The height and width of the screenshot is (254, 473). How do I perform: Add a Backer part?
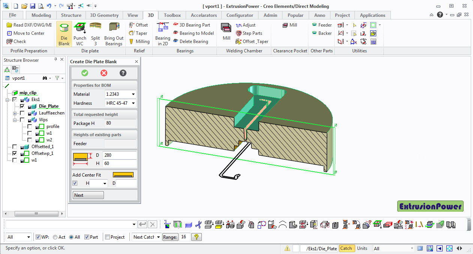pos(322,33)
